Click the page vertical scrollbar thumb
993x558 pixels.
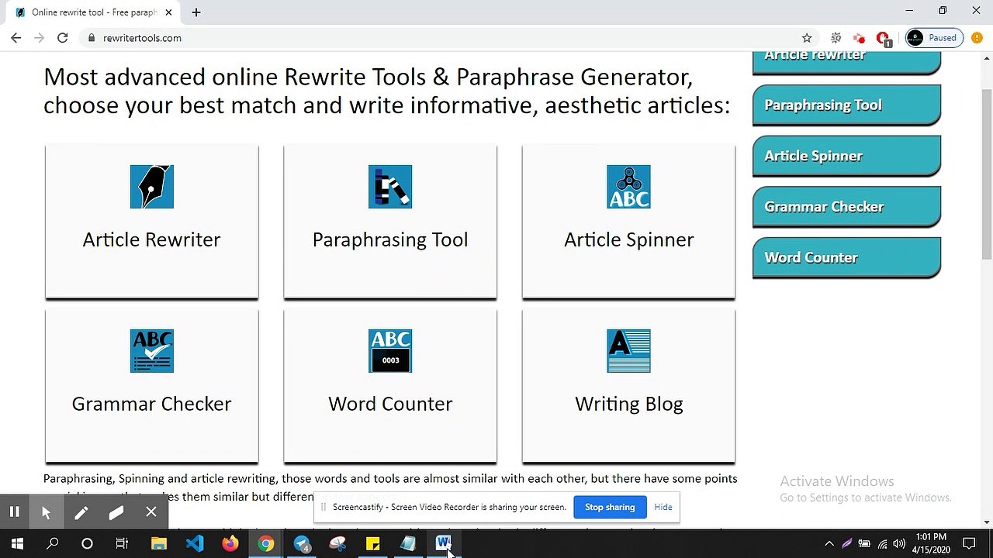(x=987, y=174)
